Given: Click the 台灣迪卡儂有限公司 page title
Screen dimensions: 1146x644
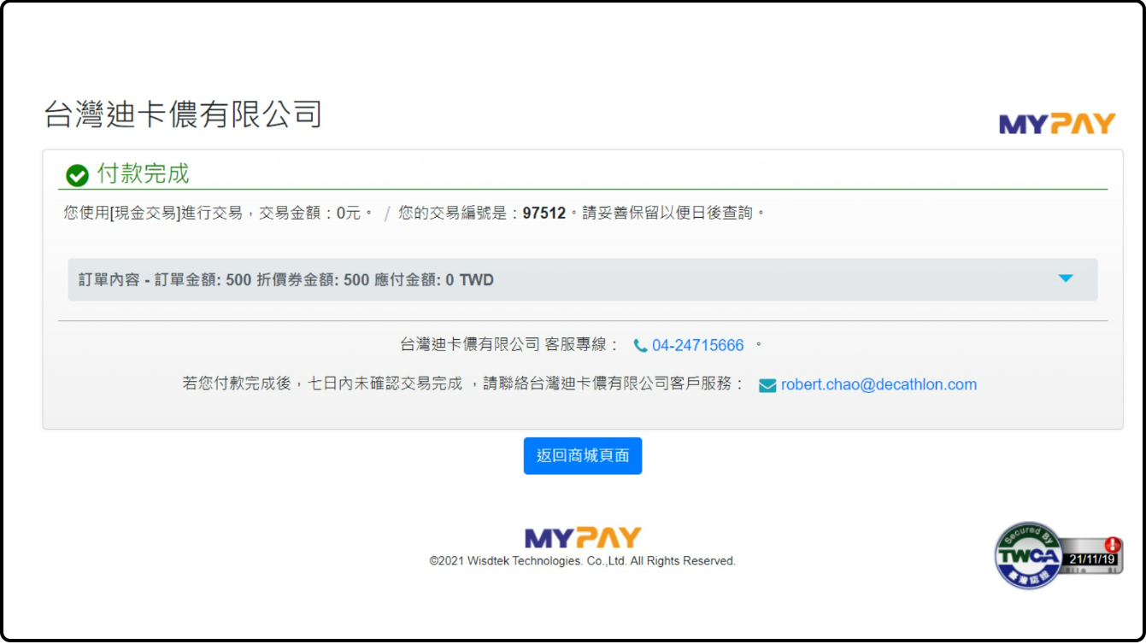Looking at the screenshot, I should tap(183, 114).
